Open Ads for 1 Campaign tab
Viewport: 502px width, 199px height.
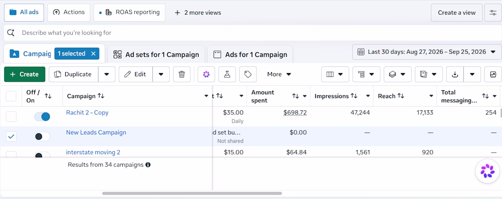(250, 55)
